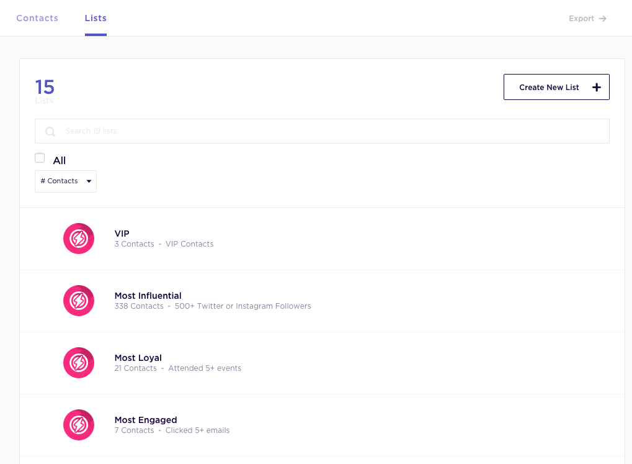Switch to the Contacts tab
632x464 pixels.
[x=37, y=18]
